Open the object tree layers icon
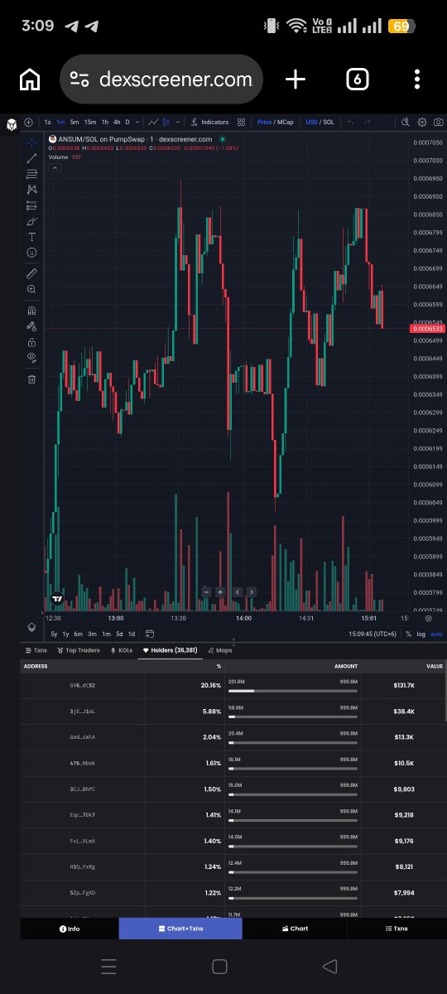This screenshot has width=447, height=994. click(31, 627)
